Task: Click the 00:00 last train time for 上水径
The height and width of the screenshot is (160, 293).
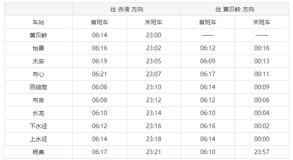Action: [x=262, y=139]
